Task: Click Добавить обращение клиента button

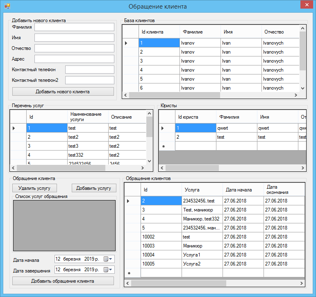Action: point(63,281)
